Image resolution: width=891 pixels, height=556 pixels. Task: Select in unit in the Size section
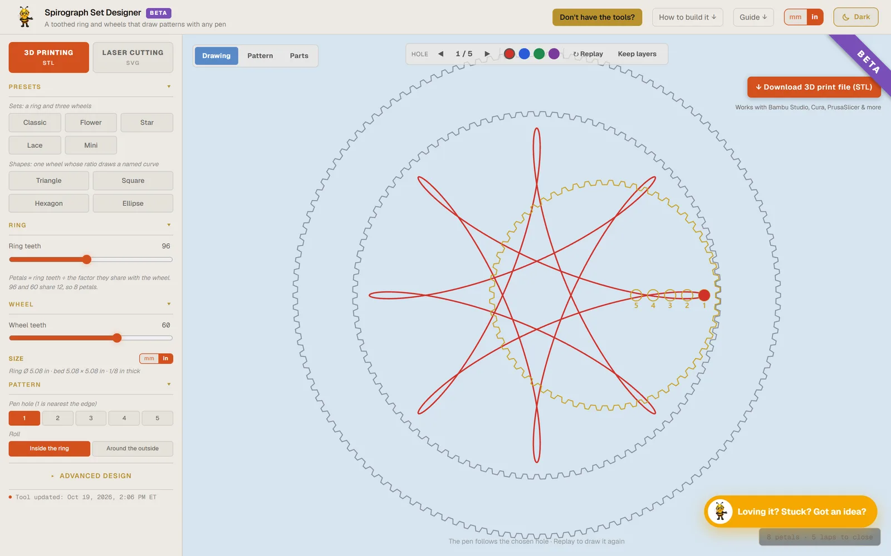click(165, 359)
